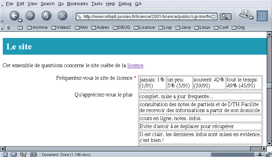Click 'Evite d'avoir à se deplacer' row

point(200,126)
